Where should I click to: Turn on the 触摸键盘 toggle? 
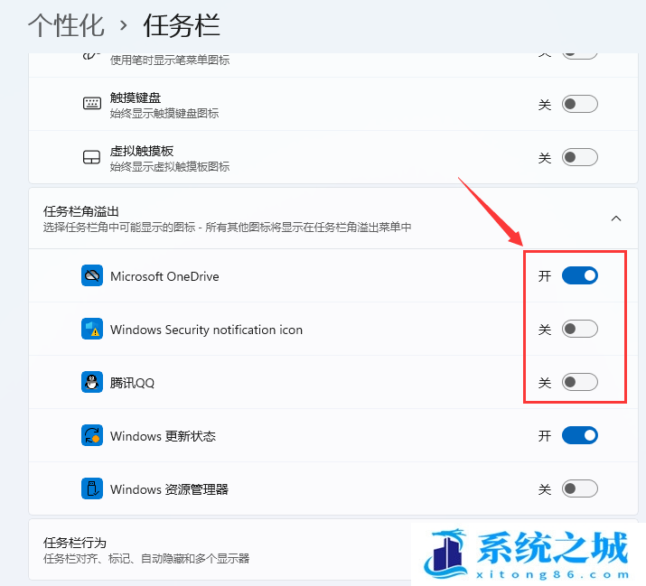[580, 104]
